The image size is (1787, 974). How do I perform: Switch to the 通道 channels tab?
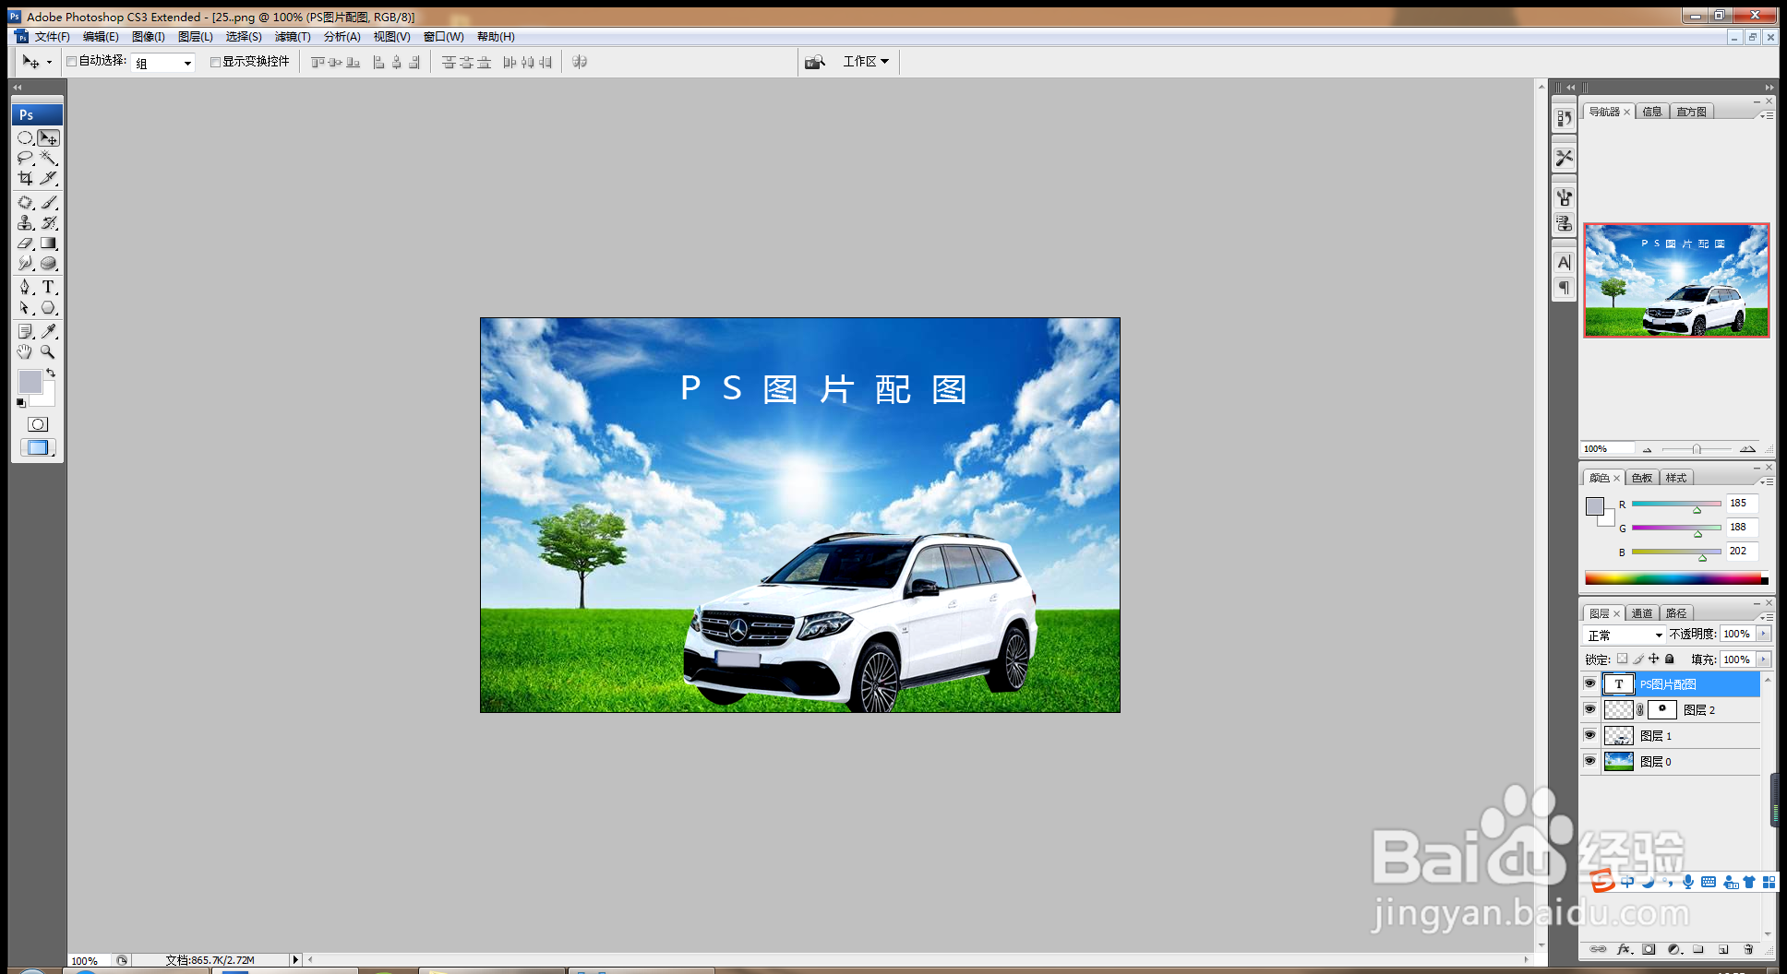[1642, 613]
